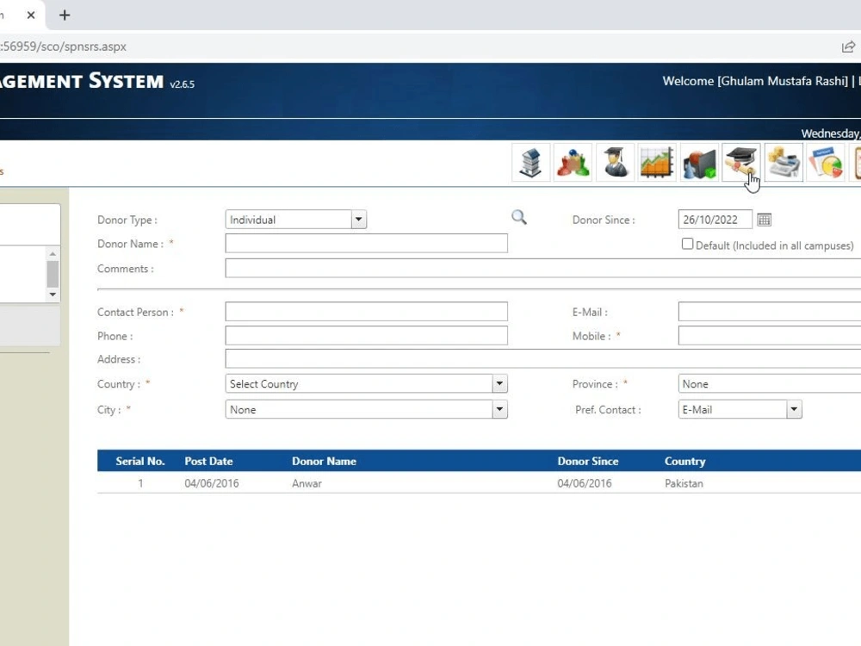Open the graduate student module icon
Viewport: 861px width, 646px height.
(615, 163)
